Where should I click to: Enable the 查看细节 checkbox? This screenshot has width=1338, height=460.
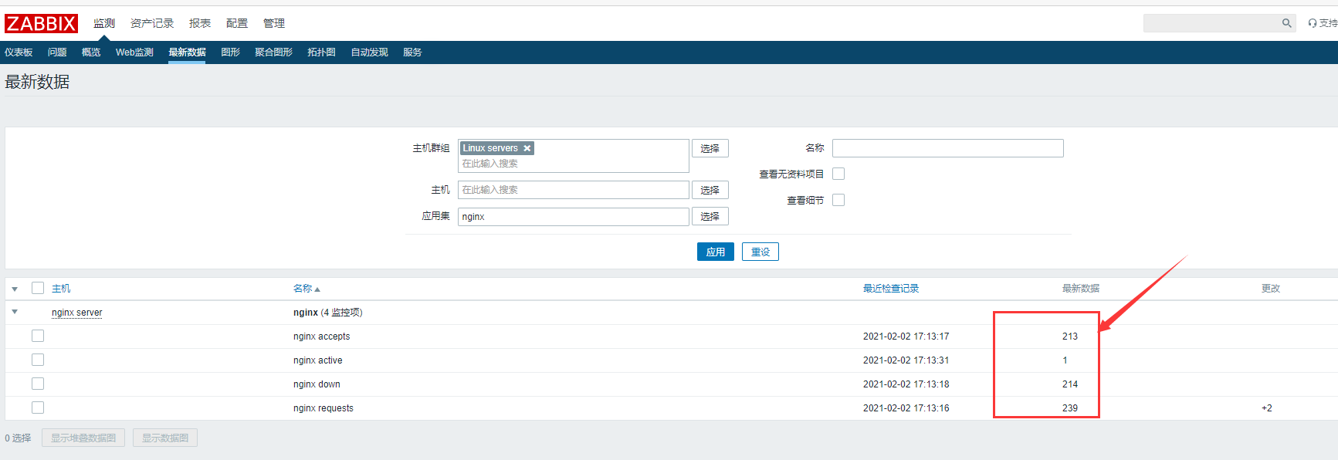tap(838, 200)
